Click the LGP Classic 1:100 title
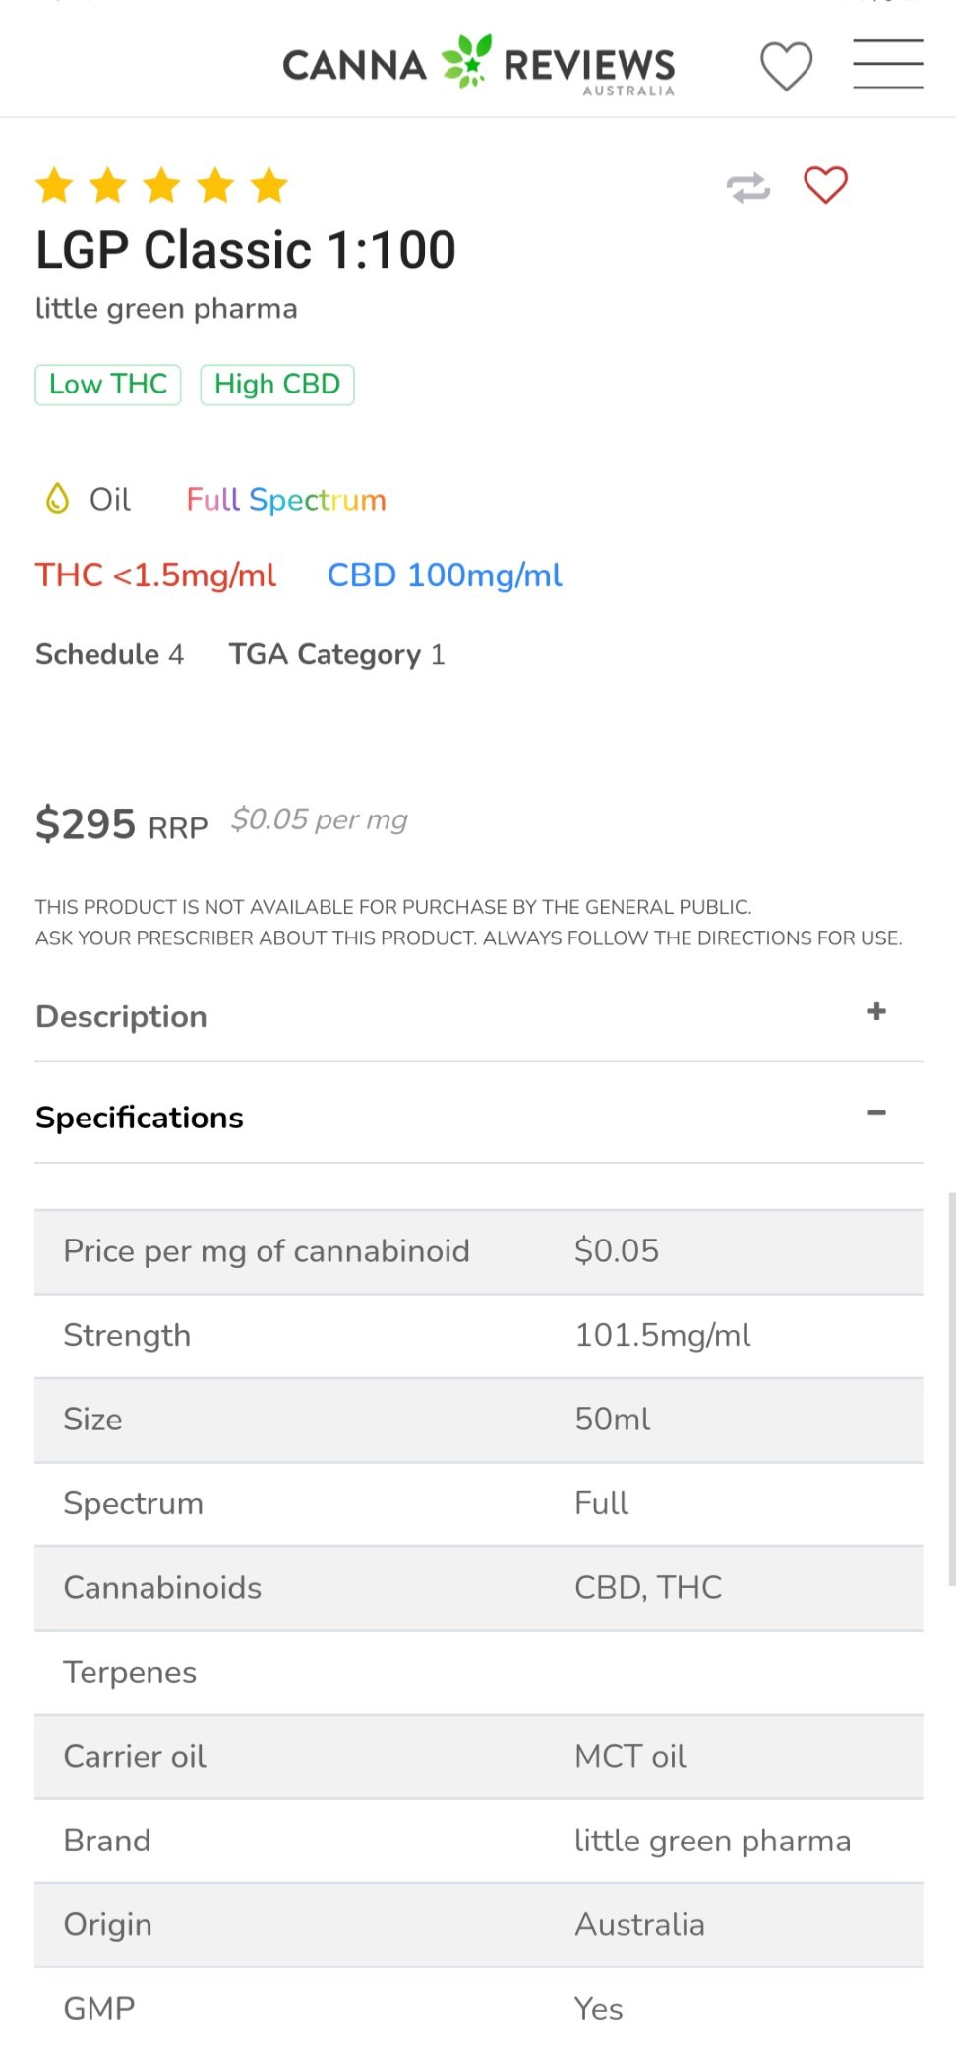This screenshot has height=2058, width=956. (246, 250)
